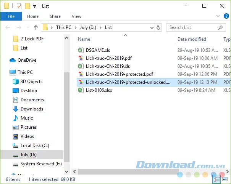Go forward with the Forward arrow
The width and height of the screenshot is (231, 184).
(x=19, y=27)
